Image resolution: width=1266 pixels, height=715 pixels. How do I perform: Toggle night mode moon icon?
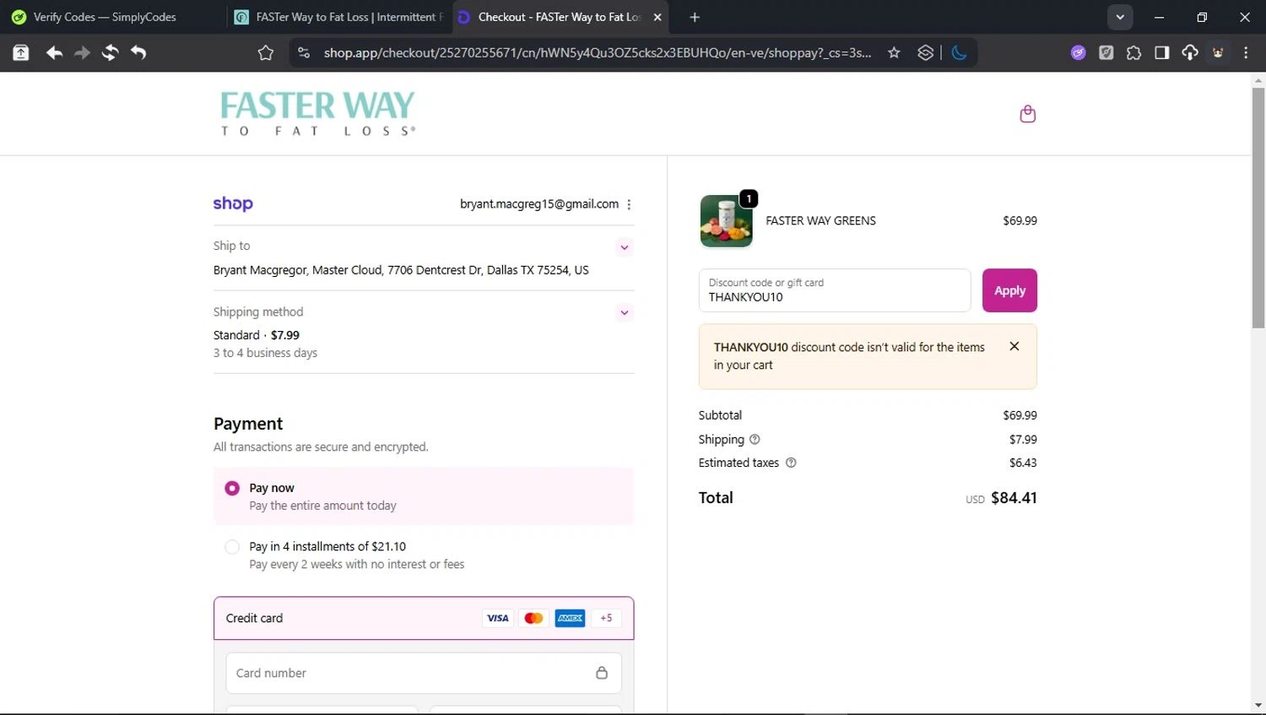coord(959,53)
